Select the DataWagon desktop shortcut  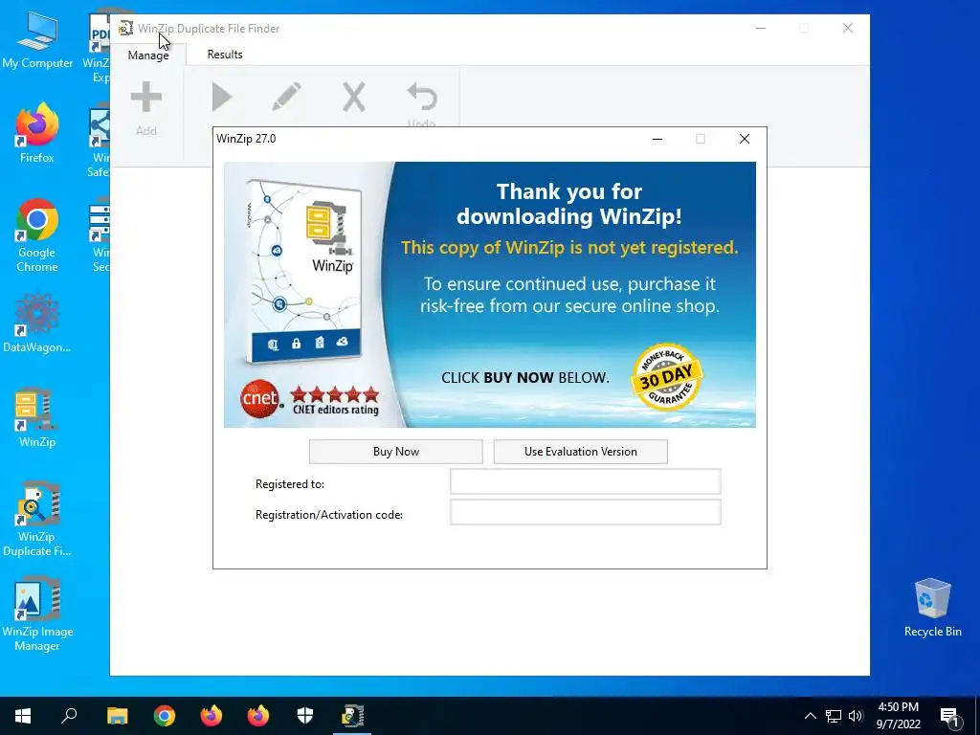pyautogui.click(x=37, y=323)
